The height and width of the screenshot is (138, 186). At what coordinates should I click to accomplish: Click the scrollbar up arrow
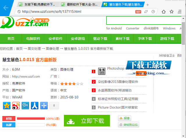183,18
